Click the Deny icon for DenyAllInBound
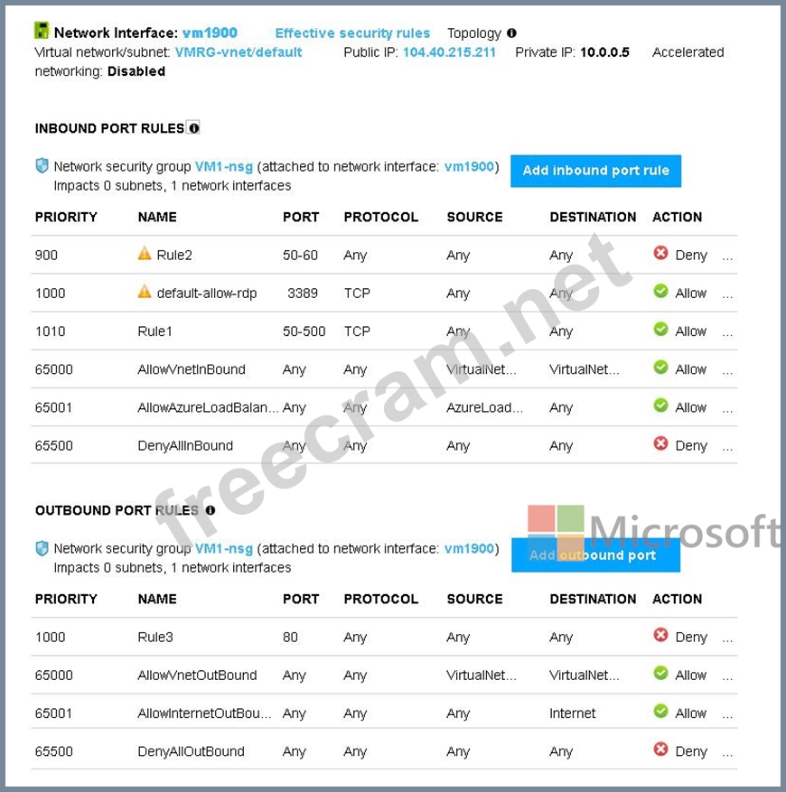 pyautogui.click(x=660, y=444)
